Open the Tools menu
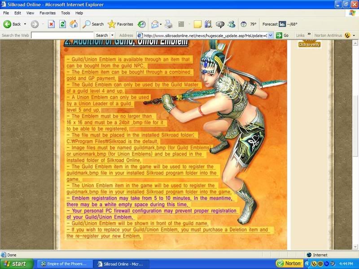359x269 pixels. 66,13
